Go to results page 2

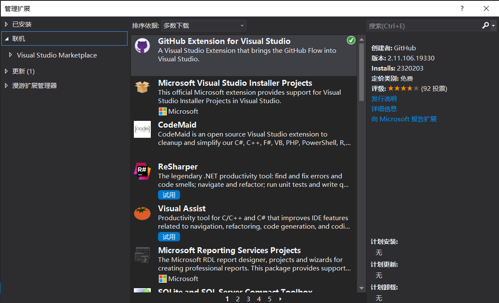[x=238, y=299]
